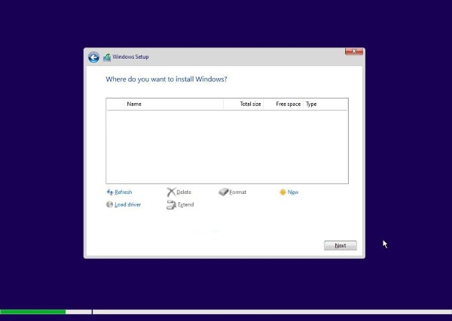Sort by the Type column header

[325, 104]
